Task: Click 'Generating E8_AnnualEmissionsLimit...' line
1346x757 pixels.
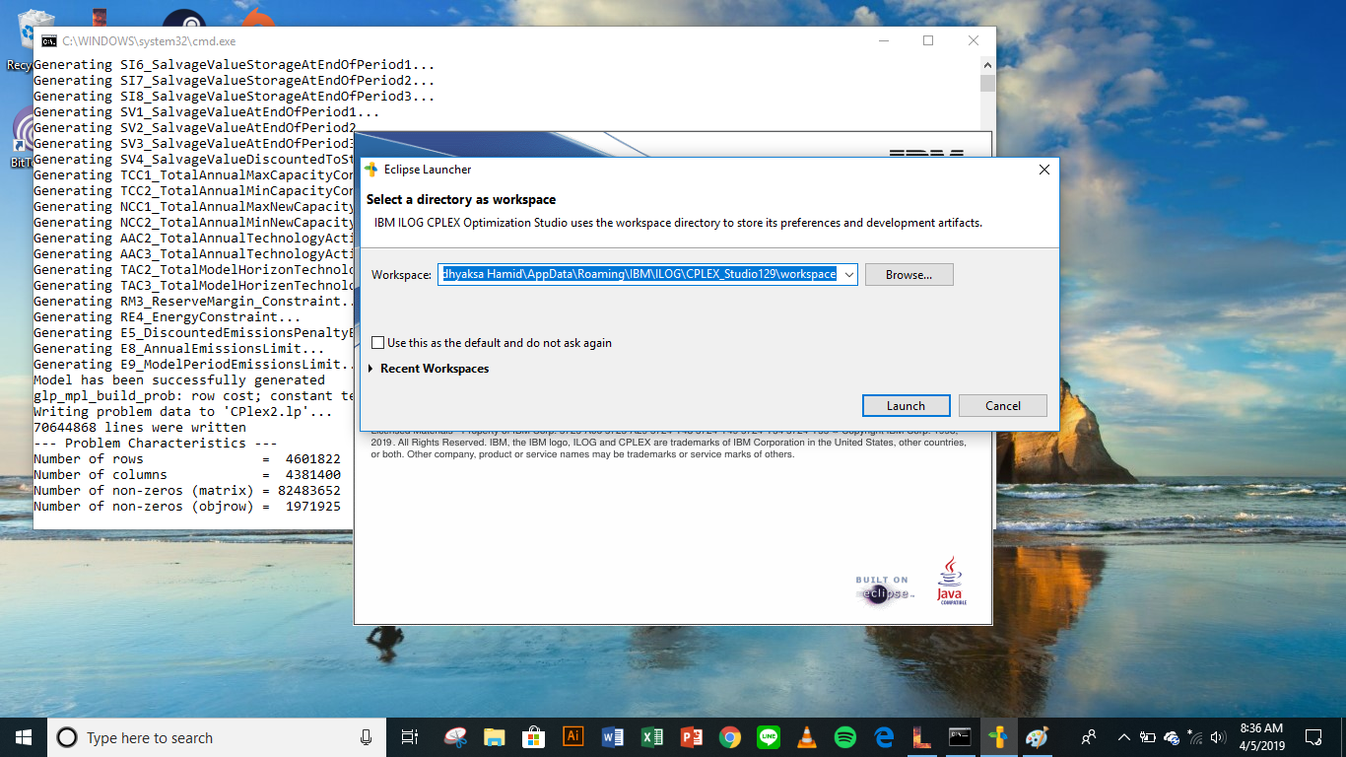Action: point(179,348)
